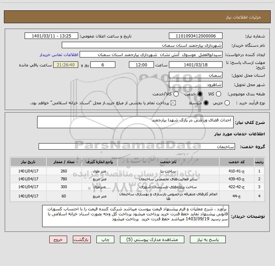Click the تعداد / مقدار column header
The width and height of the screenshot is (275, 266).
click(x=64, y=162)
